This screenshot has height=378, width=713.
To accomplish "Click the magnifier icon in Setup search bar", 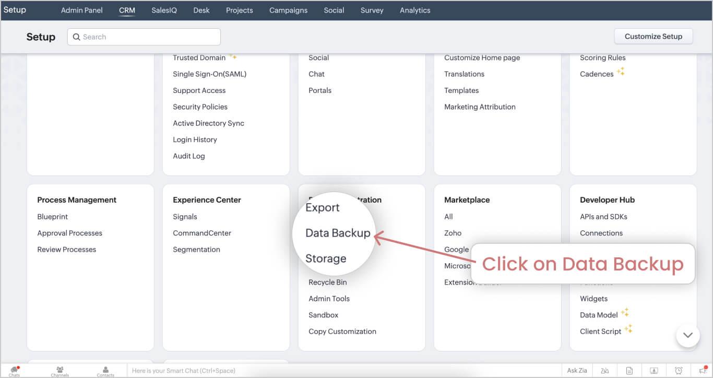I will (76, 37).
